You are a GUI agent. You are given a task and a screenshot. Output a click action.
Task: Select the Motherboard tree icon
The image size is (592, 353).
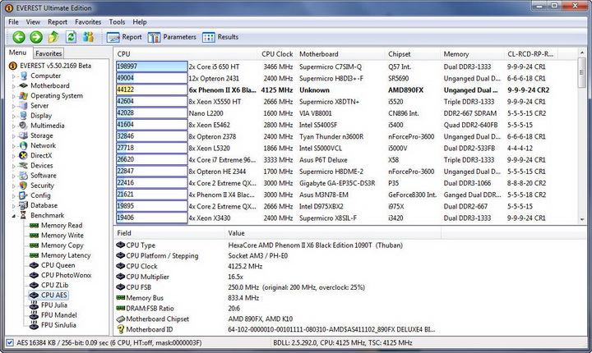click(24, 85)
